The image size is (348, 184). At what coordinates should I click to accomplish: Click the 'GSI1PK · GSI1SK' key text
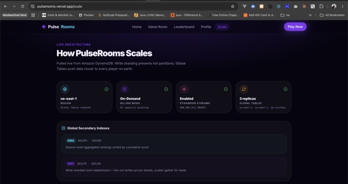[x=89, y=164]
